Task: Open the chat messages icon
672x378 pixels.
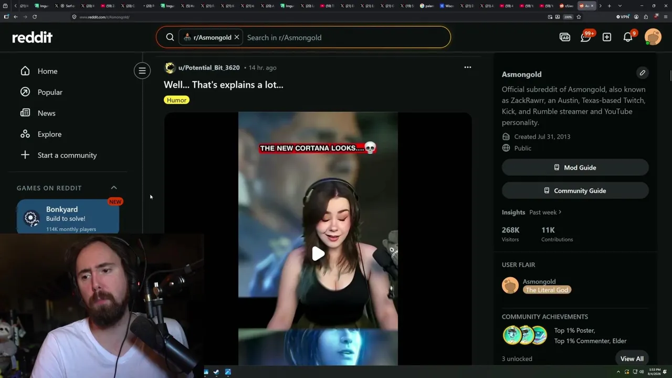Action: pos(586,37)
